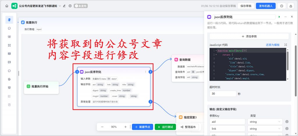Image resolution: width=298 pixels, height=136 pixels.
Task: Click the create_time number output field tag
Action: click(121, 90)
